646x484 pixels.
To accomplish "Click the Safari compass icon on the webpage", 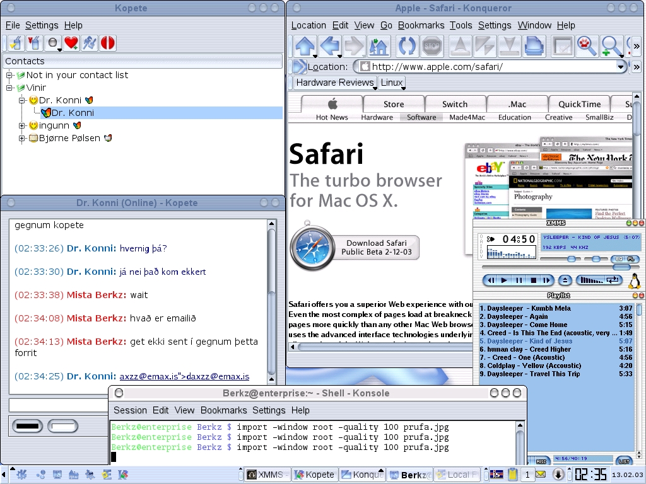I will [x=312, y=246].
